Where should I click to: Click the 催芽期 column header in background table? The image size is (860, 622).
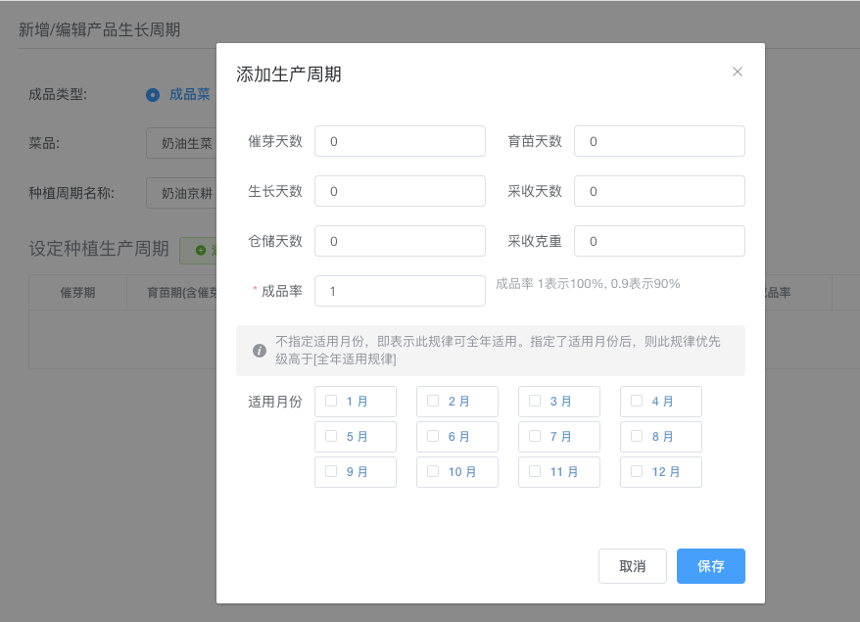click(x=78, y=292)
